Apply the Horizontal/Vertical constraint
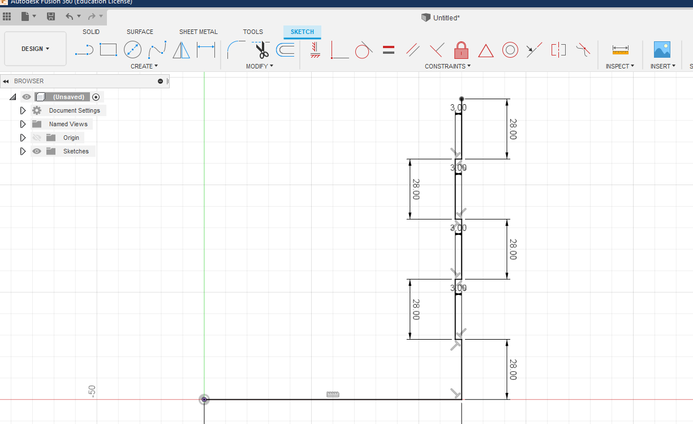Image resolution: width=693 pixels, height=424 pixels. pos(315,50)
